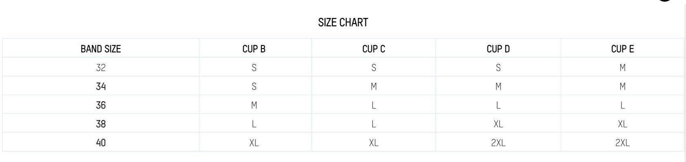Select the CUP D column header
The image size is (686, 162).
[x=498, y=49]
